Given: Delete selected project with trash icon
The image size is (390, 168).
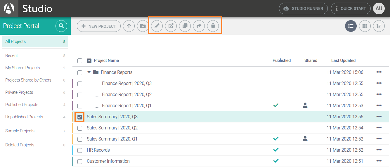Looking at the screenshot, I should click(x=213, y=26).
